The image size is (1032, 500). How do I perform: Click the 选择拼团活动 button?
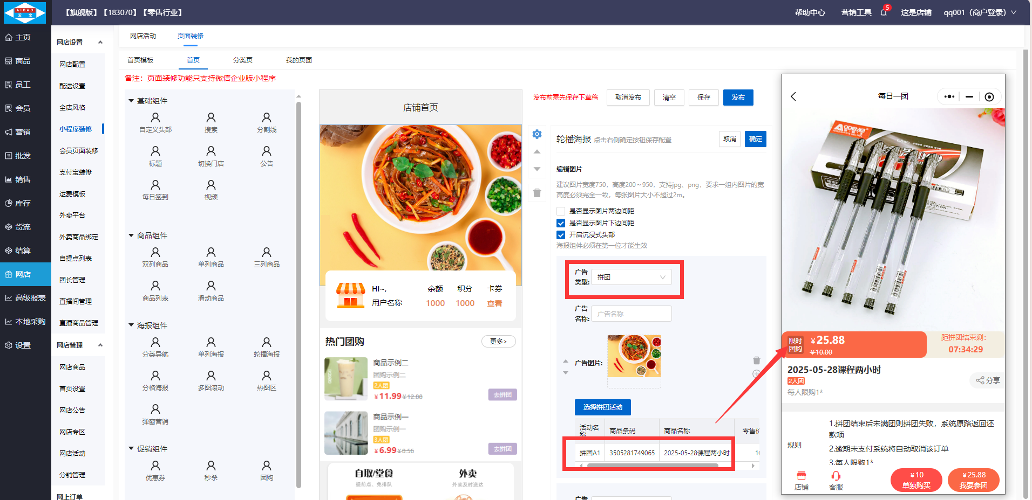click(602, 407)
